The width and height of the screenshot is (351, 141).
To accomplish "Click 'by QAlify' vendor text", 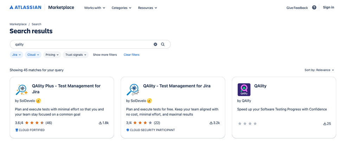I will click(244, 101).
